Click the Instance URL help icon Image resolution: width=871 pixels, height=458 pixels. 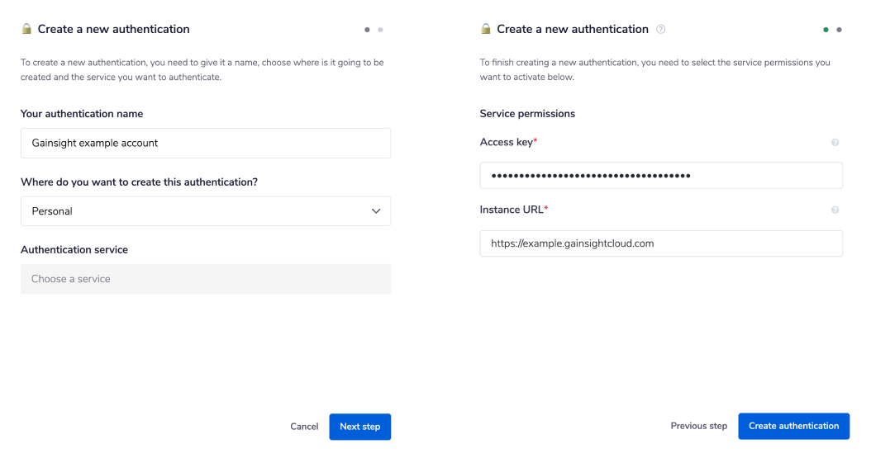(835, 210)
